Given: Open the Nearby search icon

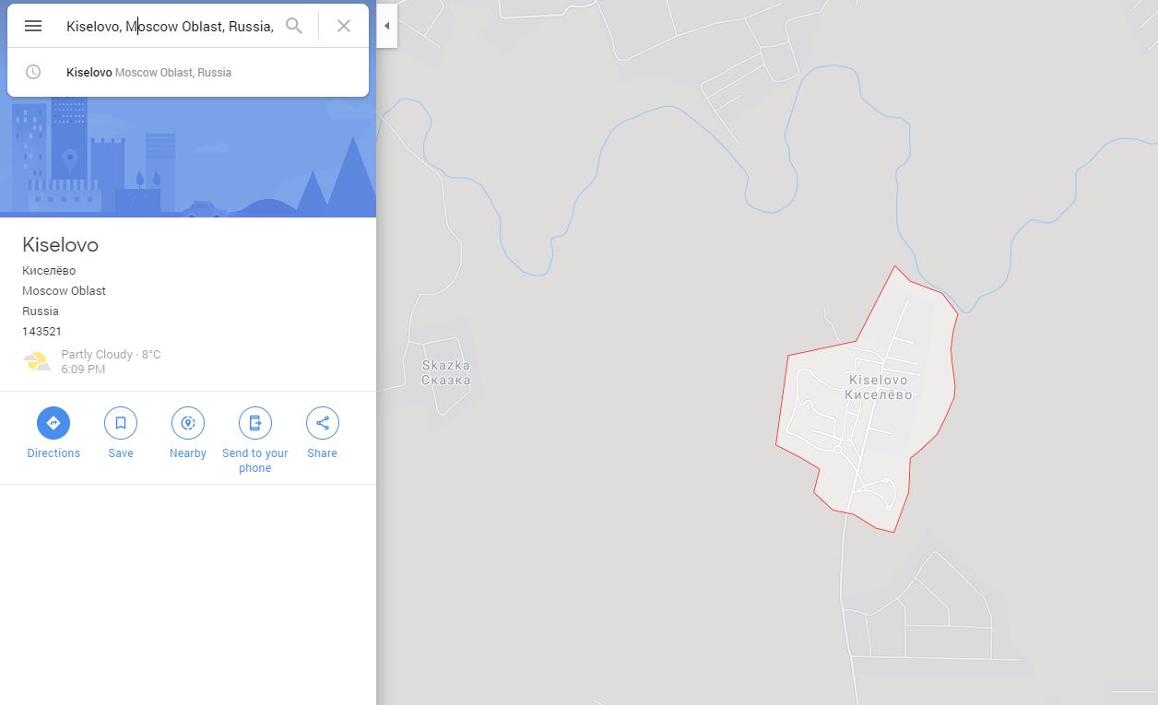Looking at the screenshot, I should (x=188, y=423).
